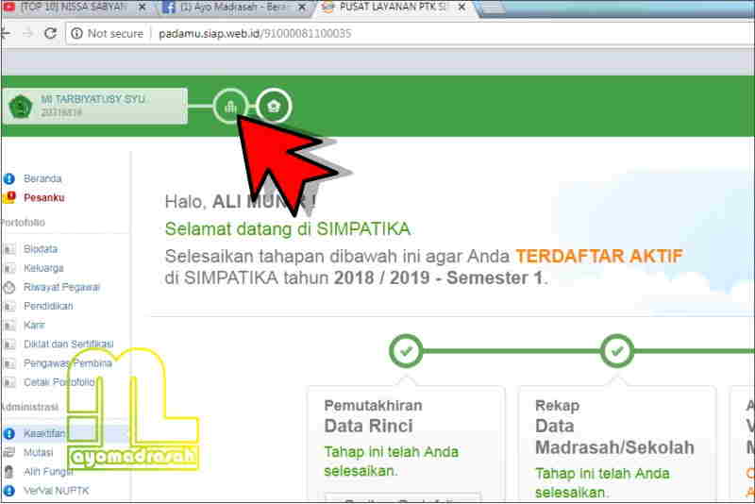Open Beranda in the sidebar
The width and height of the screenshot is (755, 504).
[x=42, y=178]
